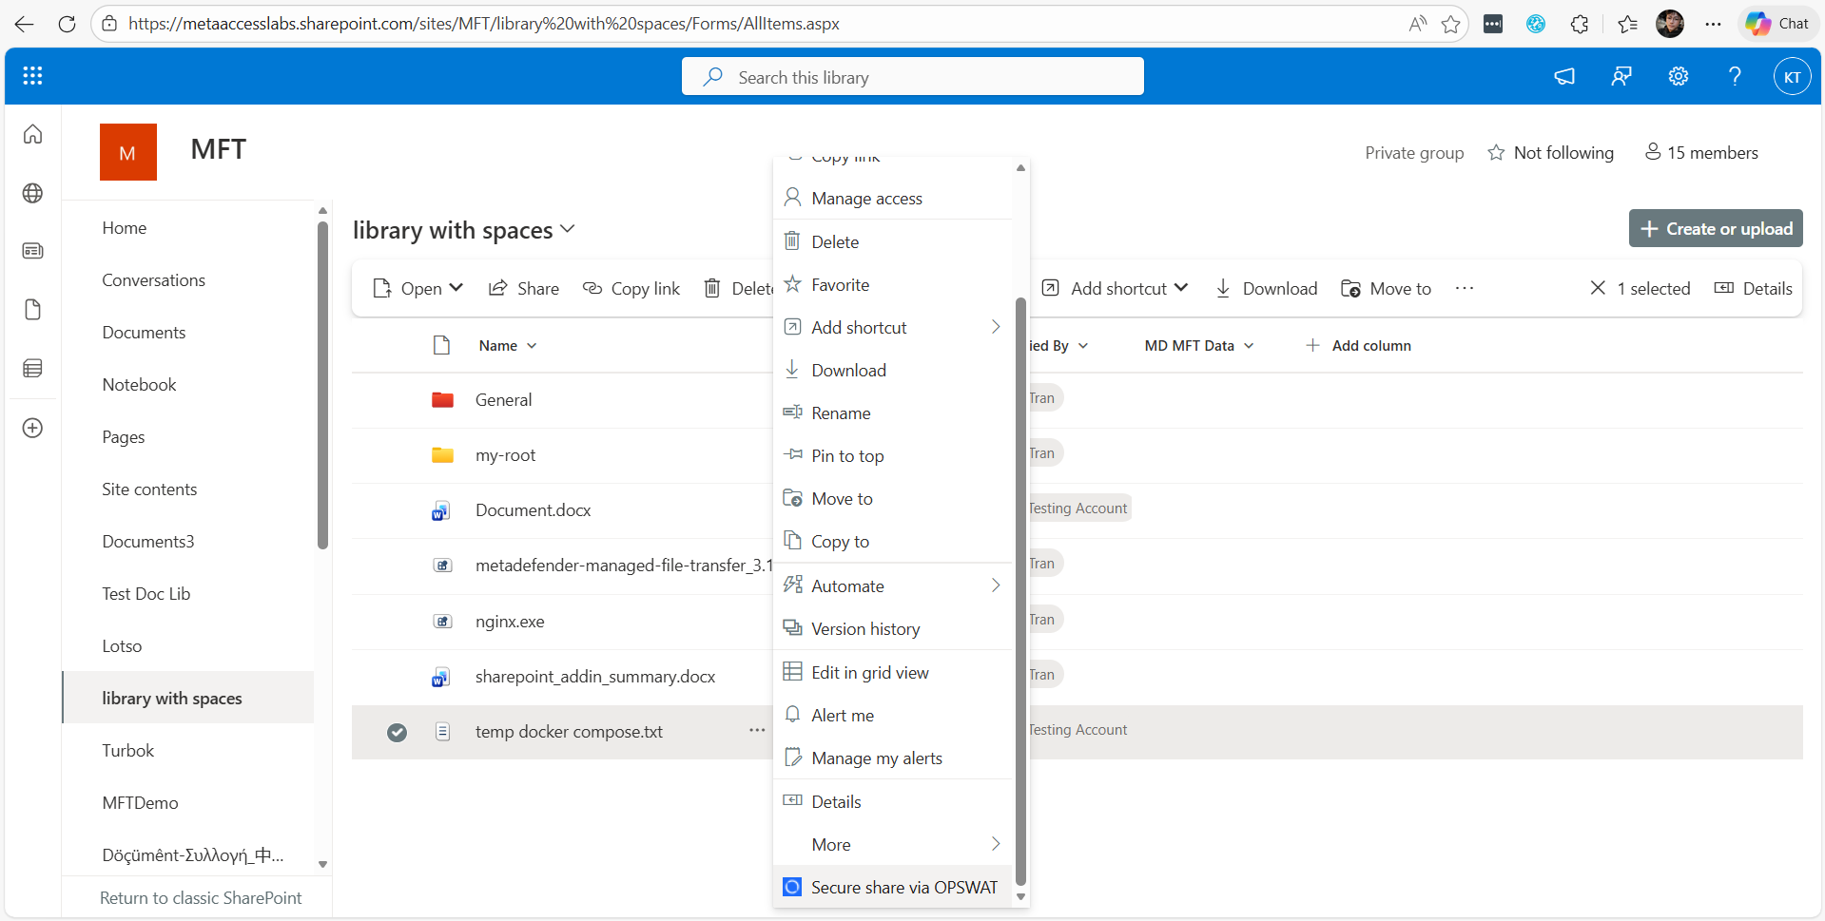Click the megaphone announcements icon in top bar

(1564, 76)
